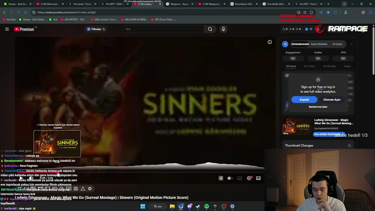Open video info card icon

[x=270, y=42]
